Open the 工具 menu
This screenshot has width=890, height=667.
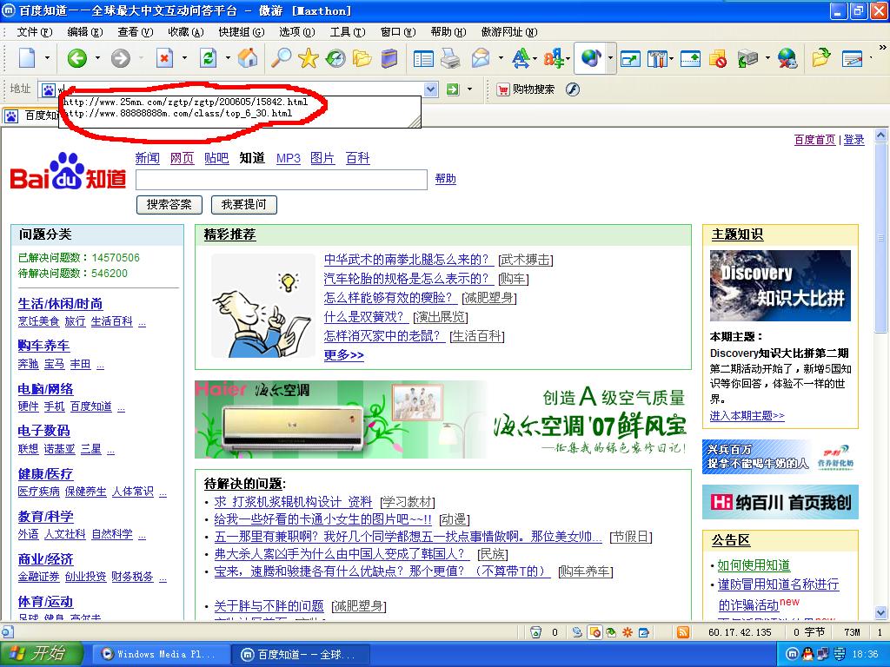tap(348, 32)
